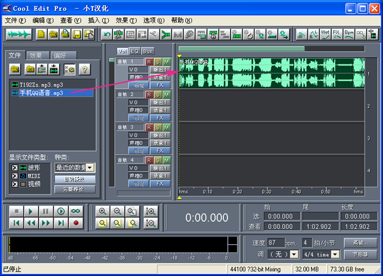Viewport: 383px width, 276px height.
Task: Switch to the 偏好 panel tab
Action: pos(63,55)
